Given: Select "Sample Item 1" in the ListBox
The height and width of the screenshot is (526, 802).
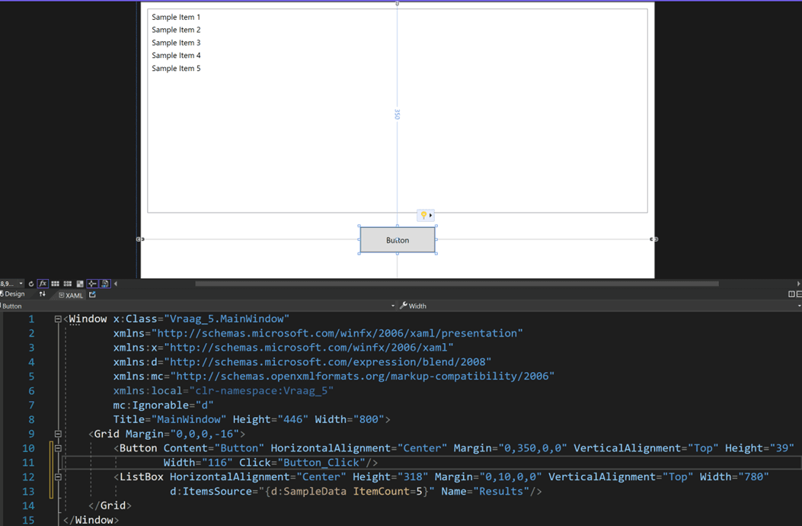Looking at the screenshot, I should pyautogui.click(x=176, y=17).
